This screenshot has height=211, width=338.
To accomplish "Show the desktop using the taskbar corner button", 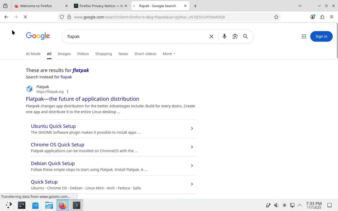I will coord(330,205).
